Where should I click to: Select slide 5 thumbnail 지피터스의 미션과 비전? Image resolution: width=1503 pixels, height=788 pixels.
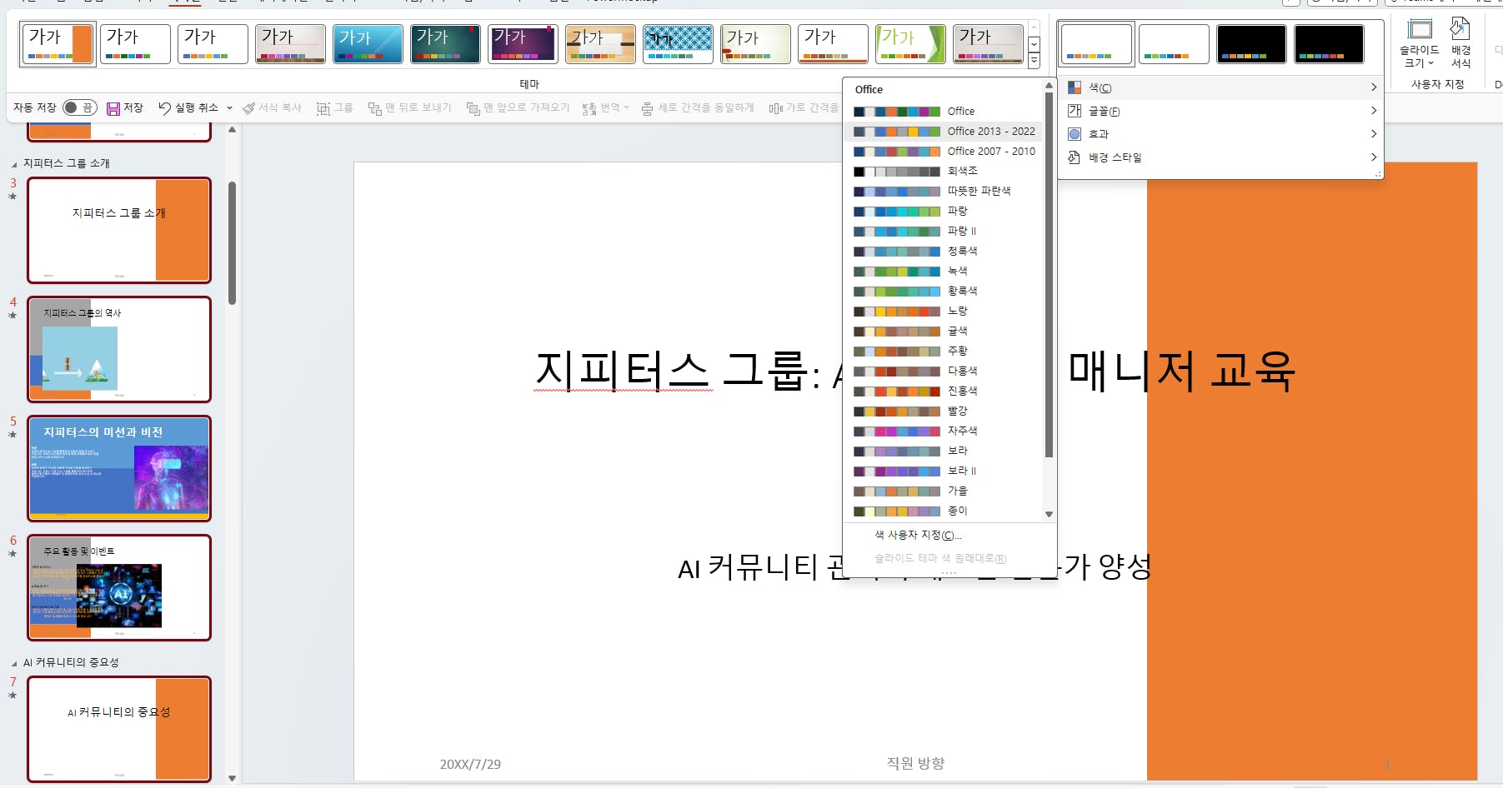click(x=119, y=468)
